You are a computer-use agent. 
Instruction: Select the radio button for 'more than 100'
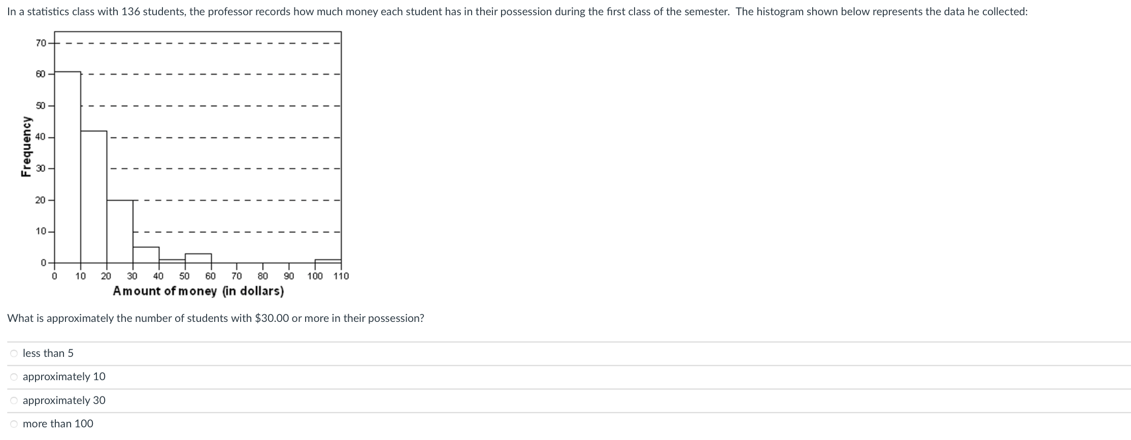(13, 424)
